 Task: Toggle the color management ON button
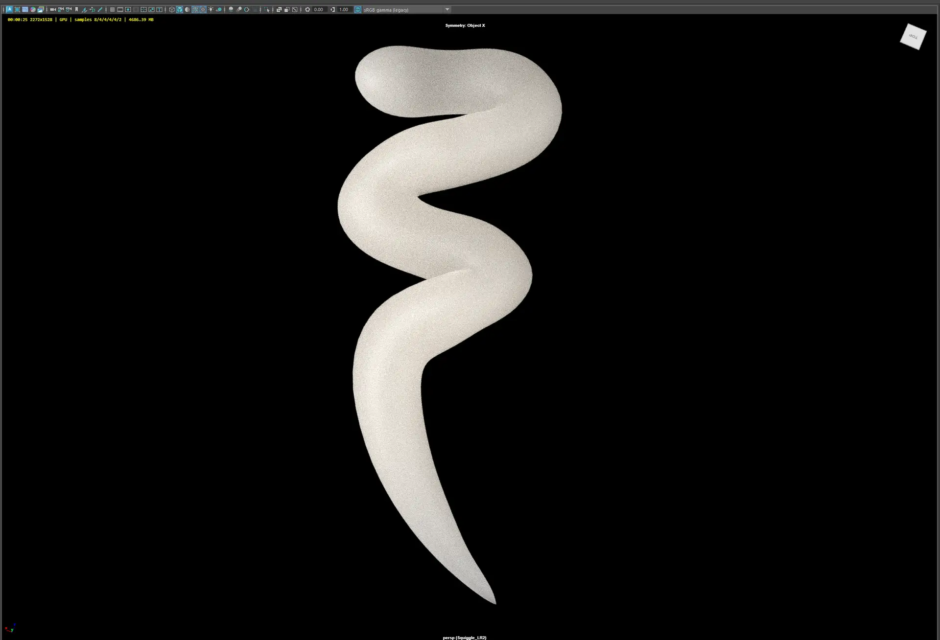point(357,9)
